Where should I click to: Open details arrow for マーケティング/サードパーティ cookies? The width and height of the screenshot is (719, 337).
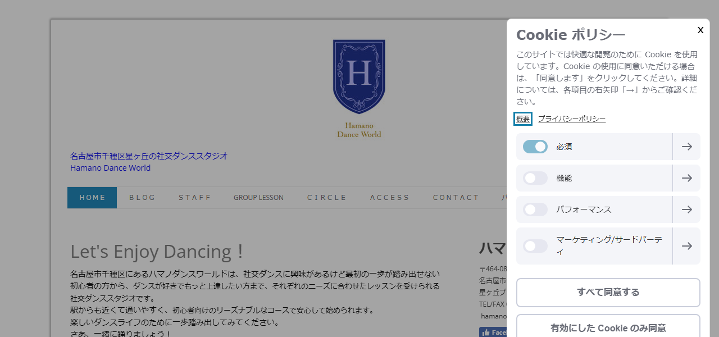click(686, 246)
